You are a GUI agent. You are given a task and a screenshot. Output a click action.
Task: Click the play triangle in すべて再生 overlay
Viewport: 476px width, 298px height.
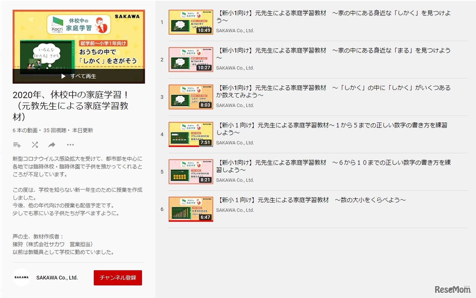coord(64,76)
